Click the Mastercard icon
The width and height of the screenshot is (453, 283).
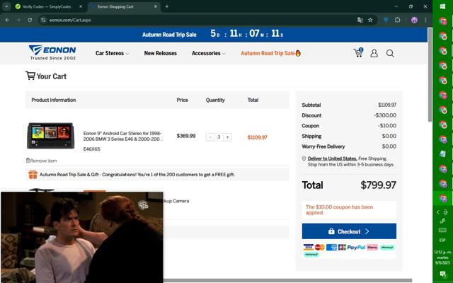[320, 247]
